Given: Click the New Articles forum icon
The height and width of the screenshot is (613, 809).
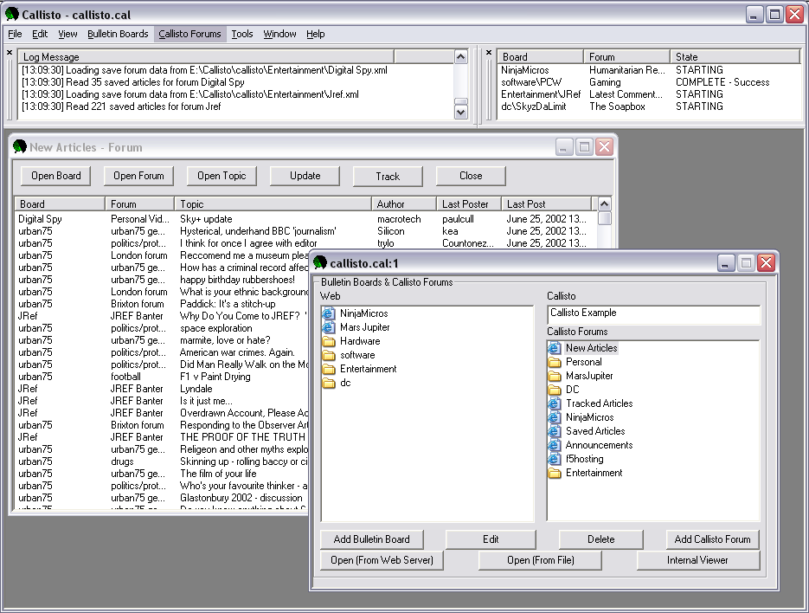Looking at the screenshot, I should click(554, 348).
